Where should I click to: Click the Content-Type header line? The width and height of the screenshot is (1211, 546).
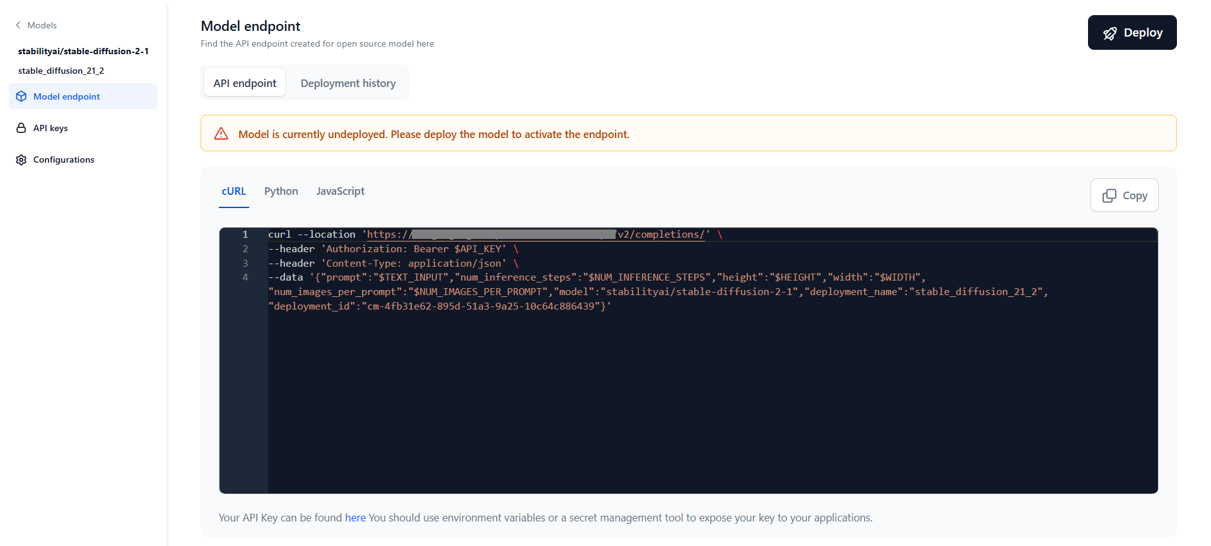[x=393, y=264]
